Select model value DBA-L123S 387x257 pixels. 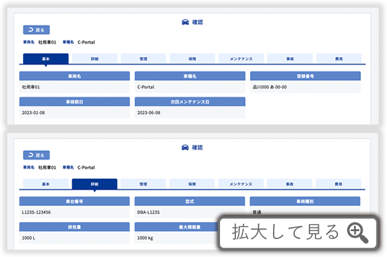[x=148, y=213]
